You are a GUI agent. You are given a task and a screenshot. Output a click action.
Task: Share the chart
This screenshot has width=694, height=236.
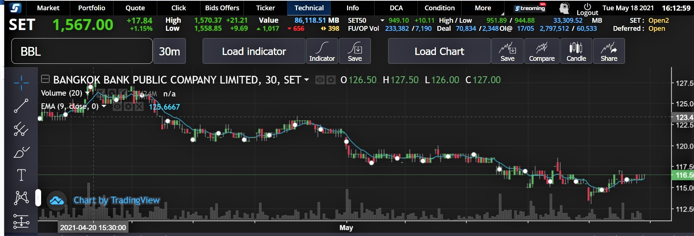pyautogui.click(x=609, y=51)
